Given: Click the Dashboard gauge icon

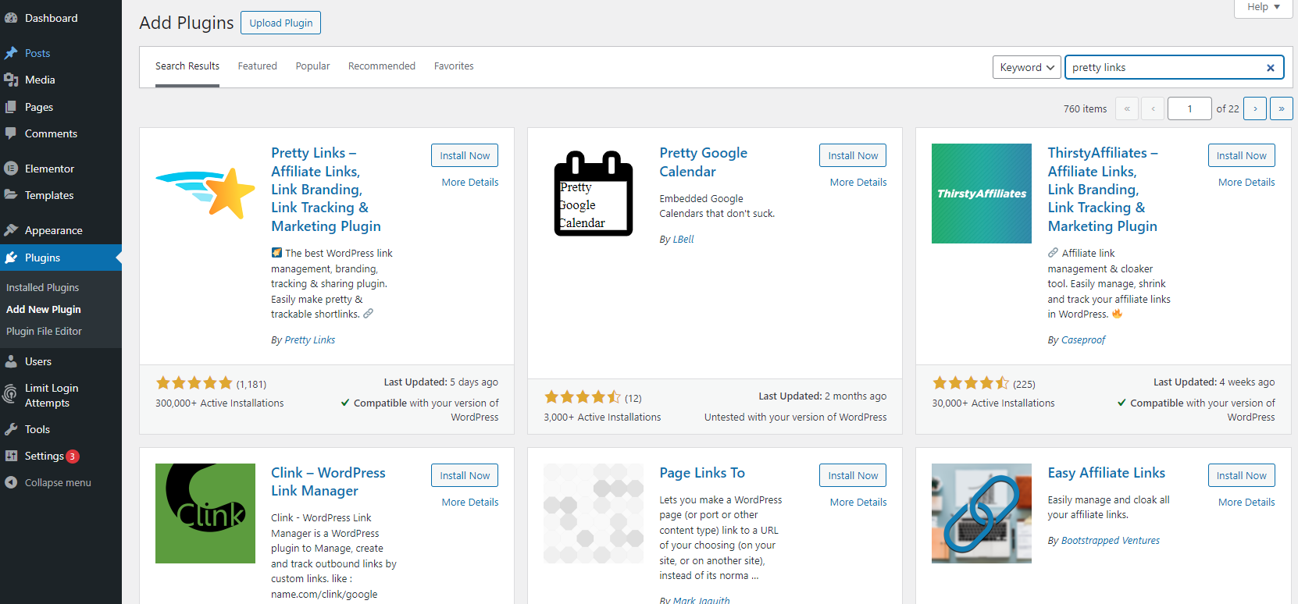Looking at the screenshot, I should click(x=11, y=18).
